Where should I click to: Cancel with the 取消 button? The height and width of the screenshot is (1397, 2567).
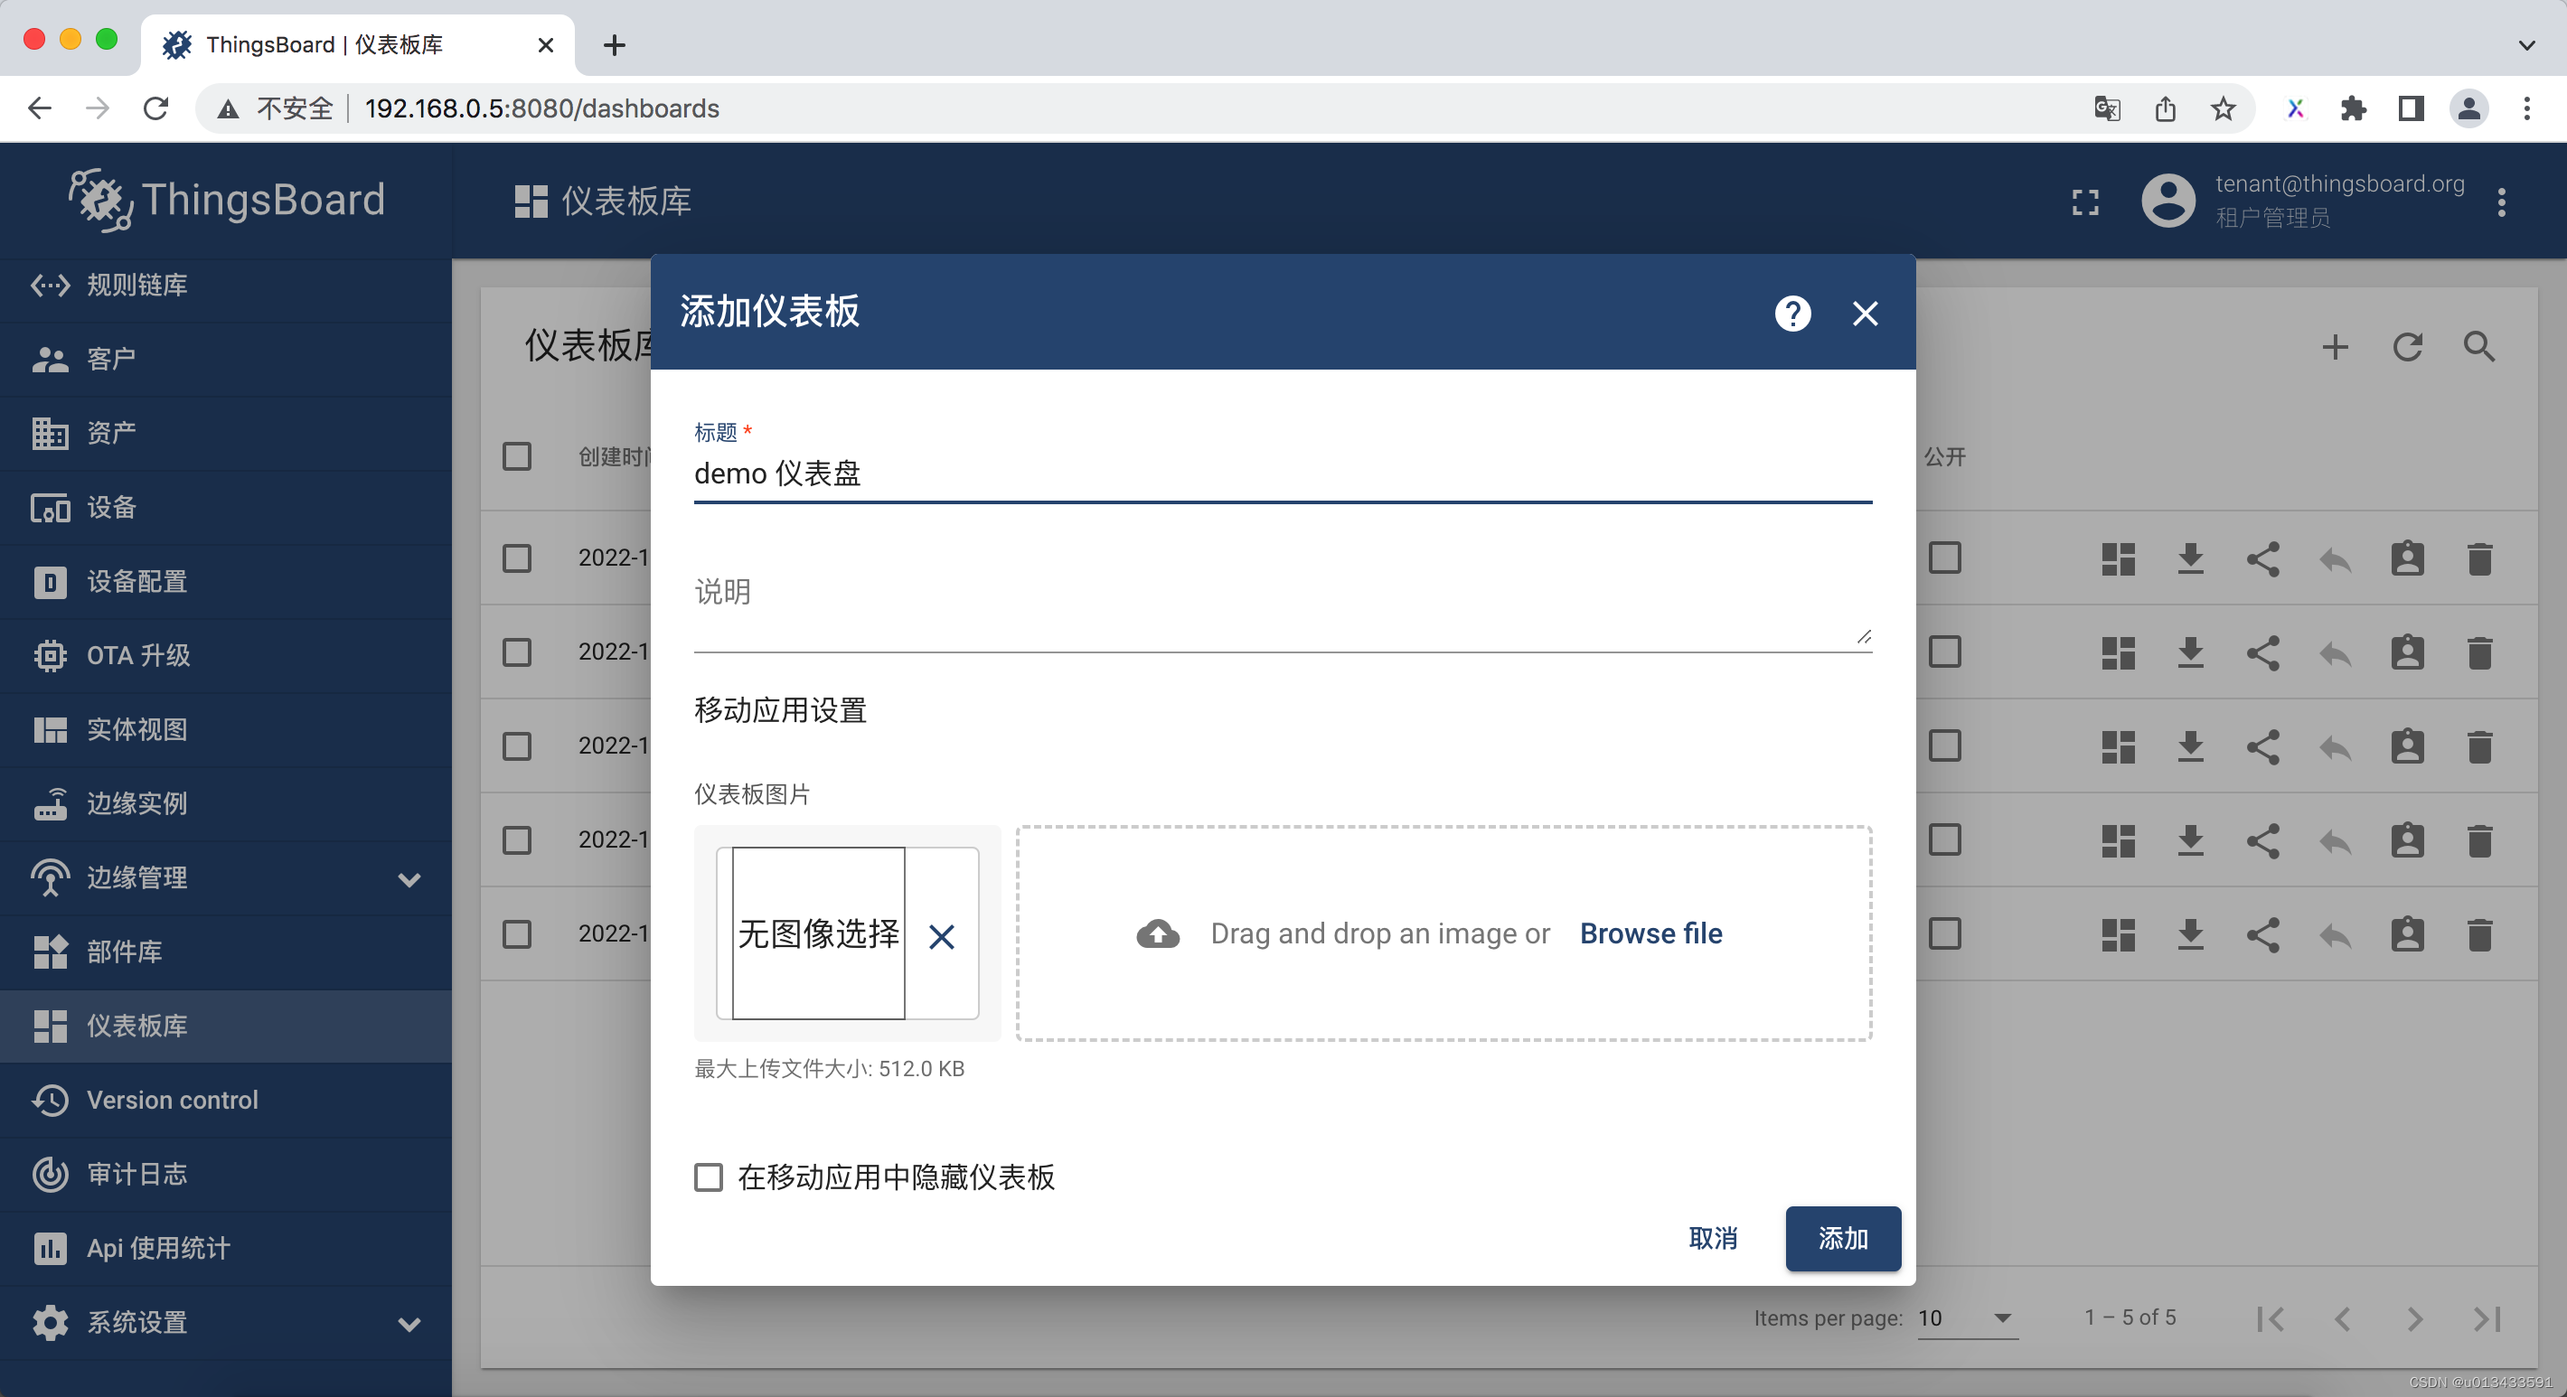coord(1713,1239)
